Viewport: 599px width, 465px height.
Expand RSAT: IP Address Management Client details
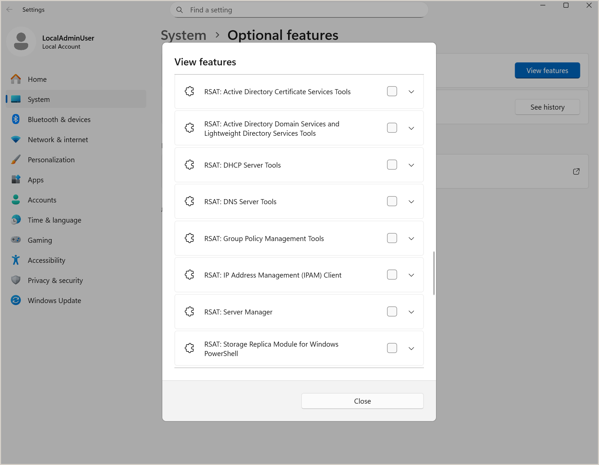(x=411, y=275)
